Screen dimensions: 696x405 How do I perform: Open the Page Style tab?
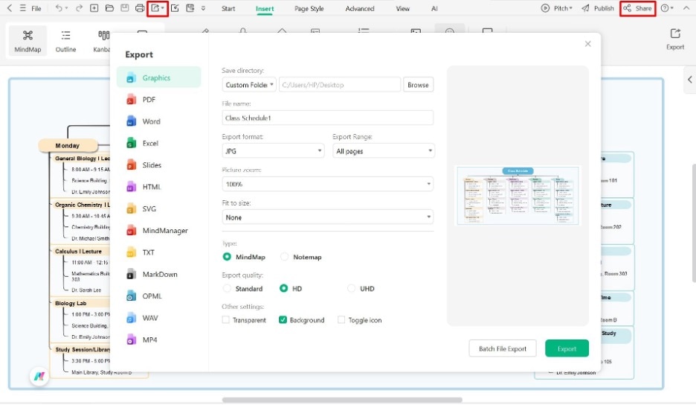pyautogui.click(x=309, y=8)
